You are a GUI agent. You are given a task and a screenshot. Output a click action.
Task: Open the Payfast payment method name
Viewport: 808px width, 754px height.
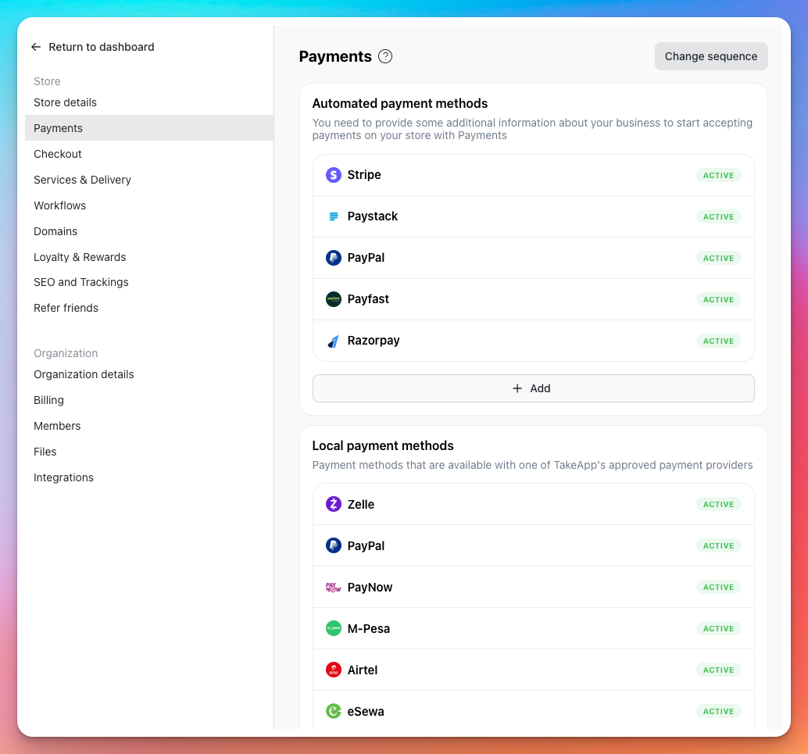point(368,299)
